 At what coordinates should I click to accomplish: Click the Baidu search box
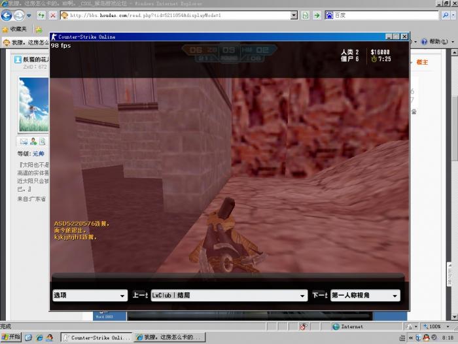tap(385, 15)
